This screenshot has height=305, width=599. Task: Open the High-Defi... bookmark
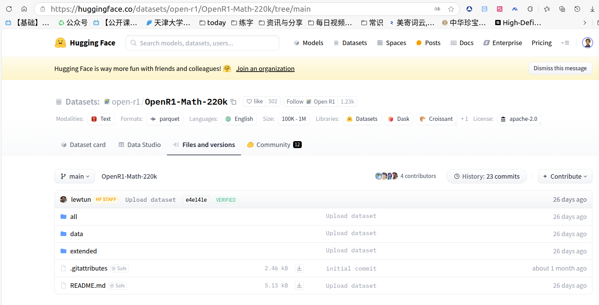coord(518,23)
